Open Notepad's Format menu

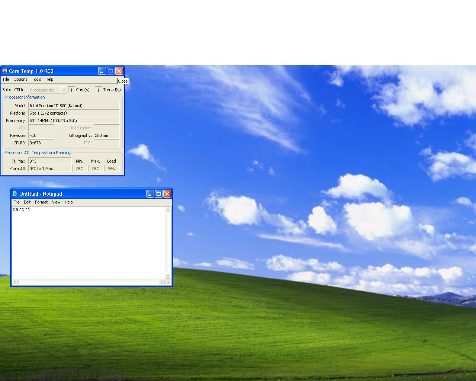point(41,202)
